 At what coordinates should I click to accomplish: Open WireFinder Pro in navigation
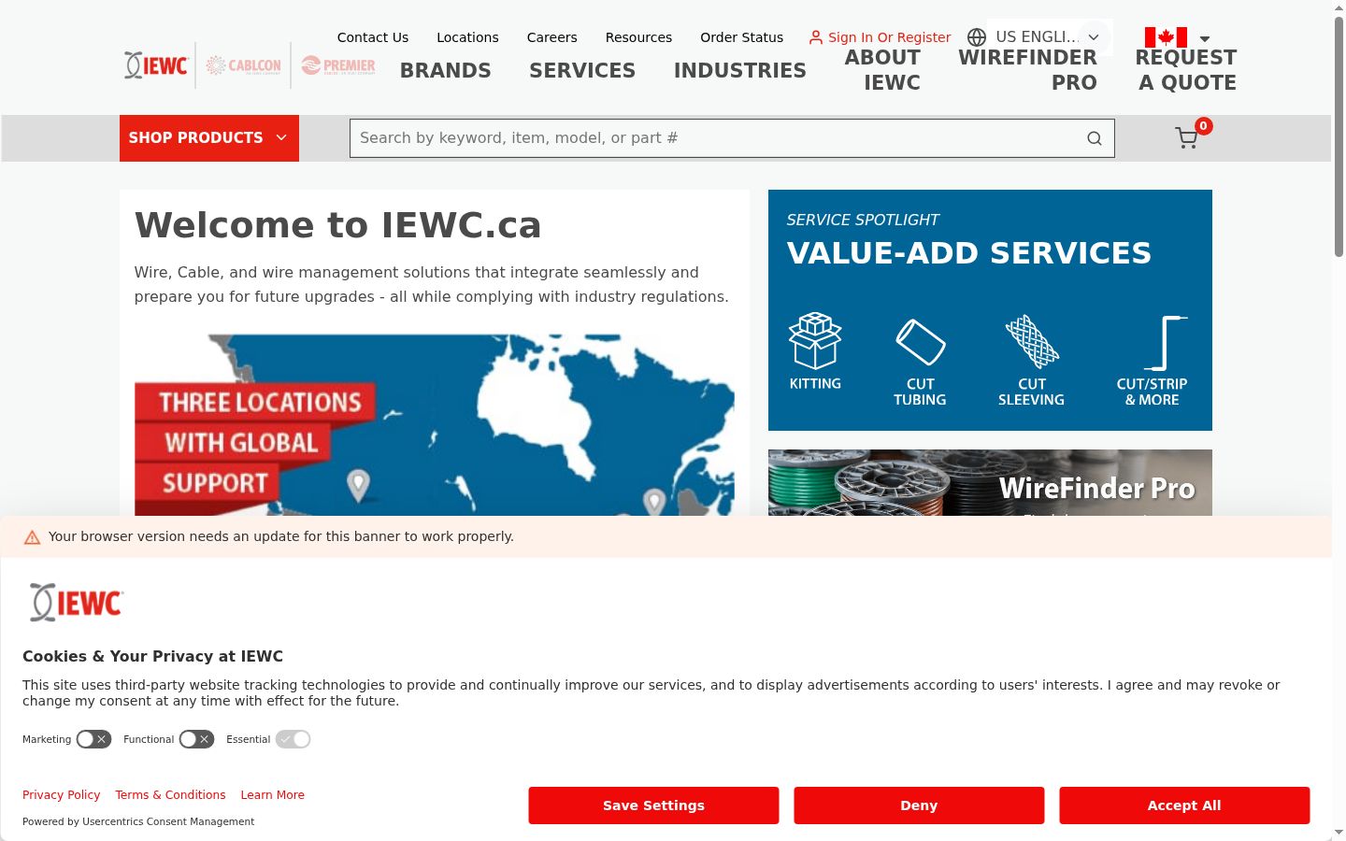(1028, 70)
